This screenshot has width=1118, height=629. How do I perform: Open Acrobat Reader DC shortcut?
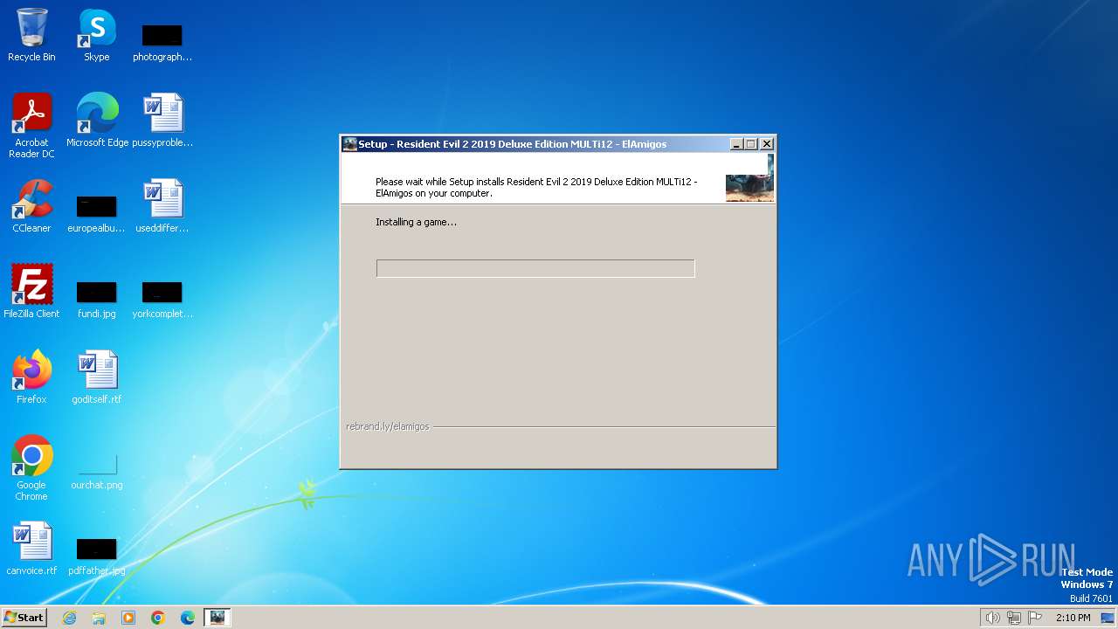(31, 125)
